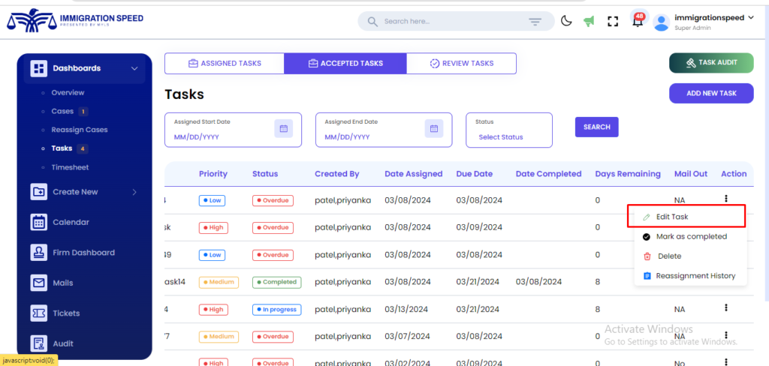Switch to the Review Tasks tab

tap(462, 63)
